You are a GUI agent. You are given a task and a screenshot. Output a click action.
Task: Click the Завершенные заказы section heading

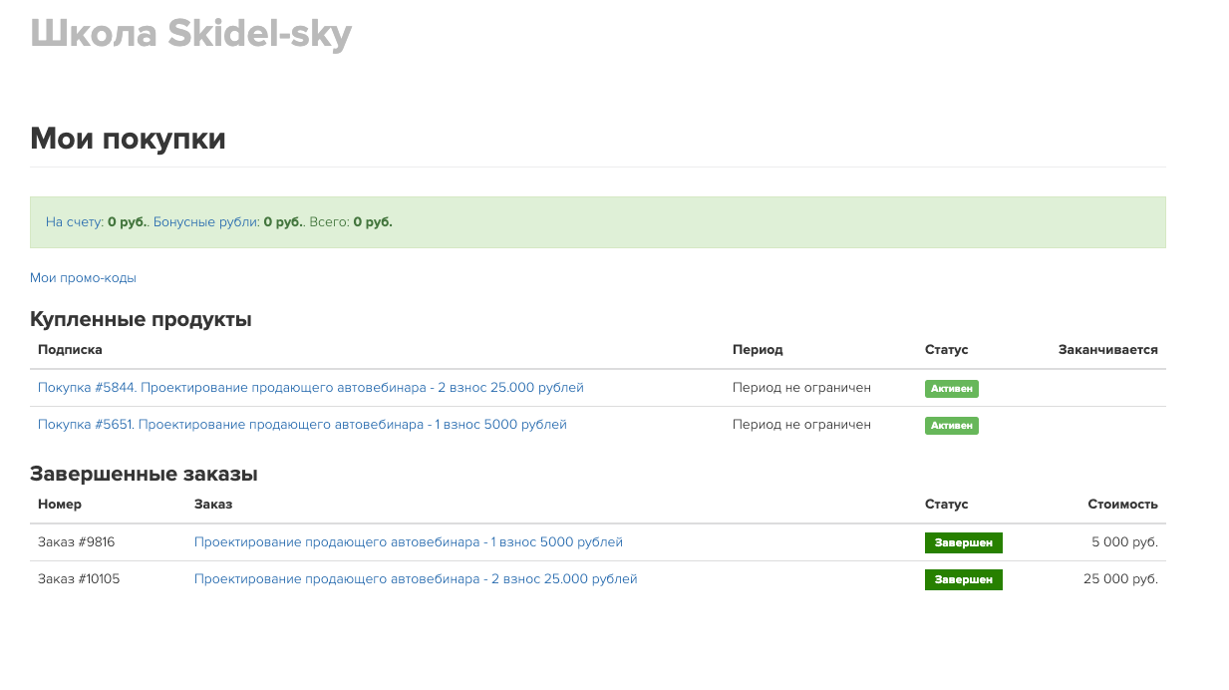(x=145, y=474)
